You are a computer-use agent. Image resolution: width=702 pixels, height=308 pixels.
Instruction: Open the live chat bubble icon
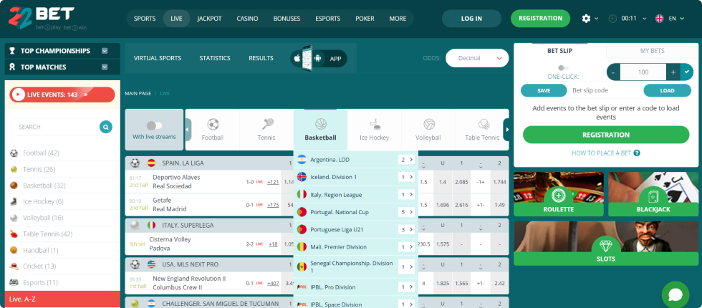coord(675,294)
